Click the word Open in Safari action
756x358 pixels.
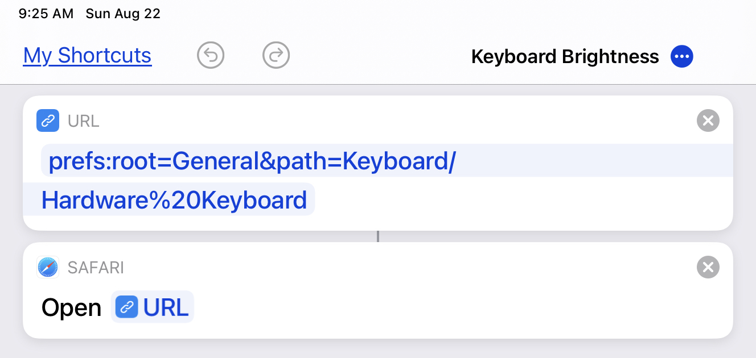tap(71, 307)
